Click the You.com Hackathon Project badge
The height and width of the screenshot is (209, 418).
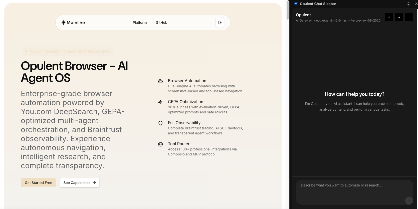[67, 51]
